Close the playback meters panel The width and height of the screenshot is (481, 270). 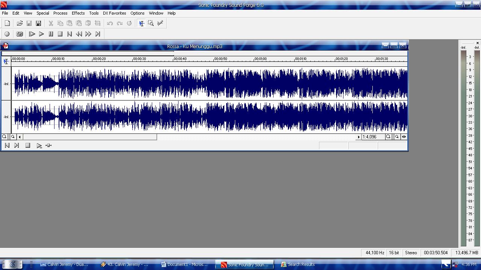[x=478, y=43]
